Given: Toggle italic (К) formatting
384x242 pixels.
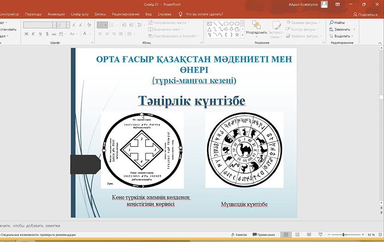Looking at the screenshot, I should pyautogui.click(x=33, y=34).
